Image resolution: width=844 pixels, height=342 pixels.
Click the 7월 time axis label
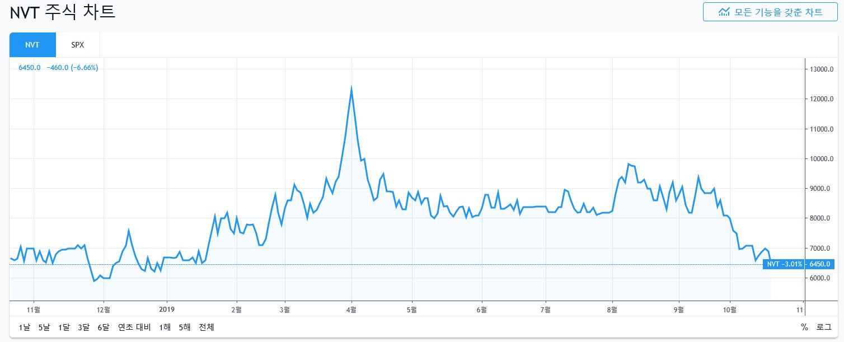coord(546,309)
